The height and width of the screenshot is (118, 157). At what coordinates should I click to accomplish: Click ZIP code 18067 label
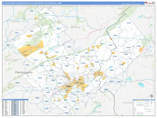point(67,66)
